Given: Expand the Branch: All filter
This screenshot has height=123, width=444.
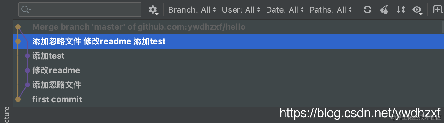Looking at the screenshot, I should [x=192, y=10].
